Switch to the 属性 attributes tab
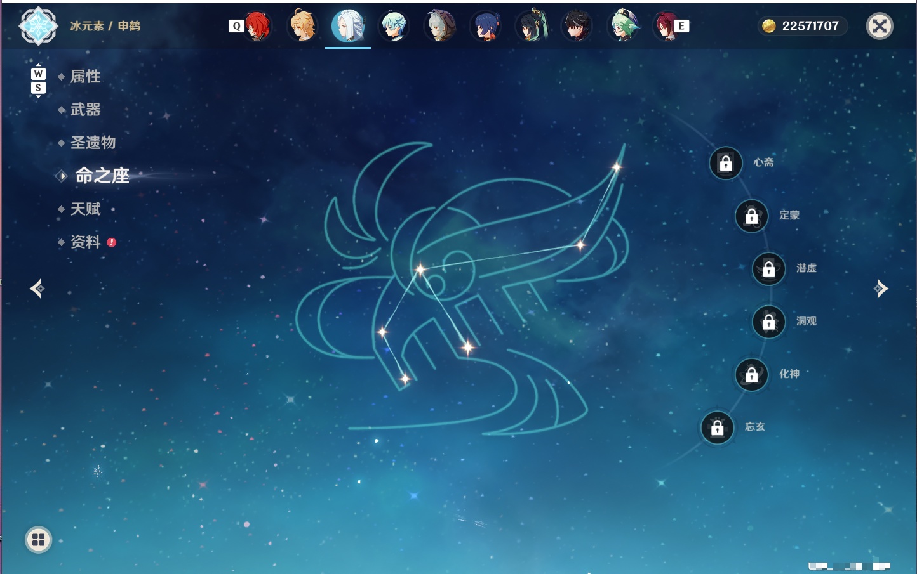The width and height of the screenshot is (917, 574). tap(86, 77)
